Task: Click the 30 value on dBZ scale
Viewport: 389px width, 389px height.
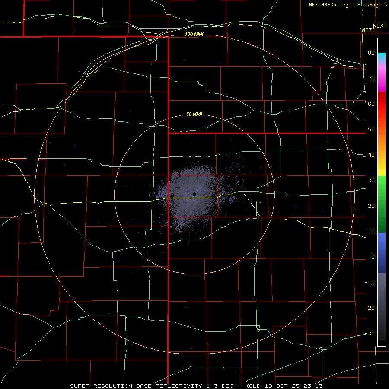Action: click(371, 181)
